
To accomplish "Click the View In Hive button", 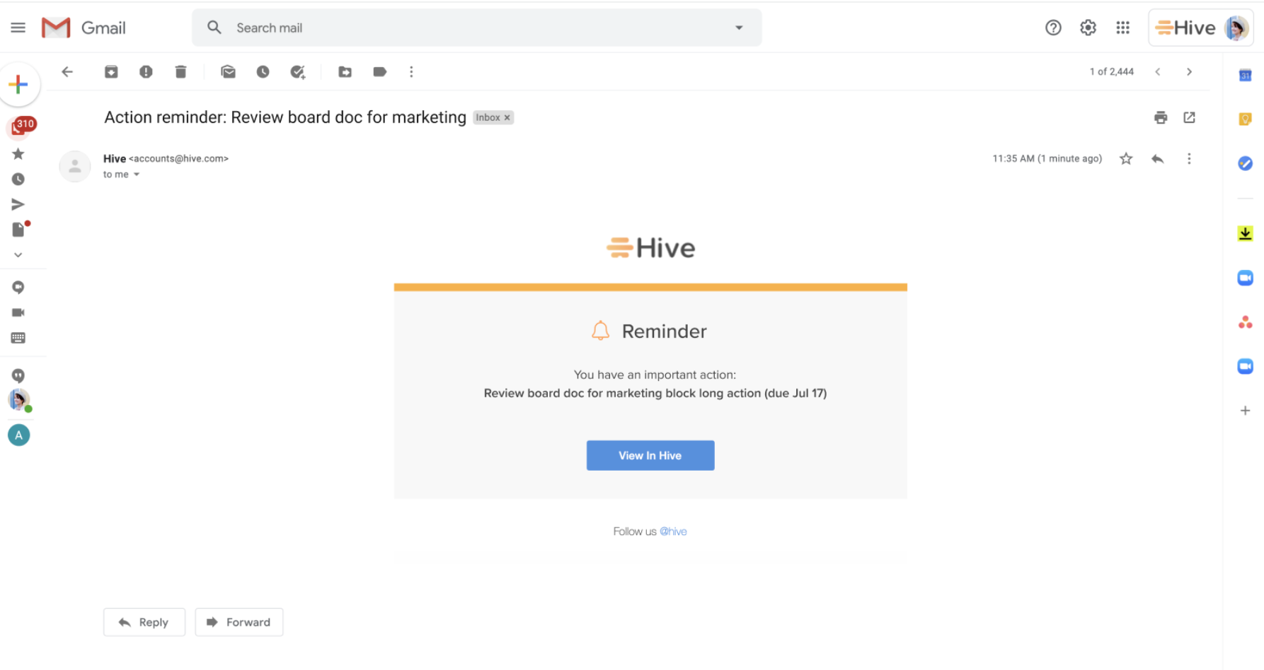I will tap(650, 455).
